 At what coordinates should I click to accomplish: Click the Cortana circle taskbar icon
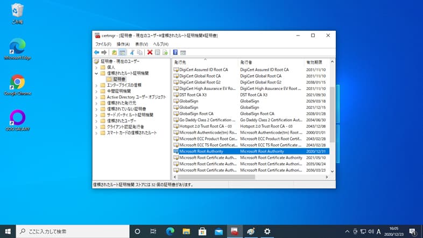[x=137, y=231]
